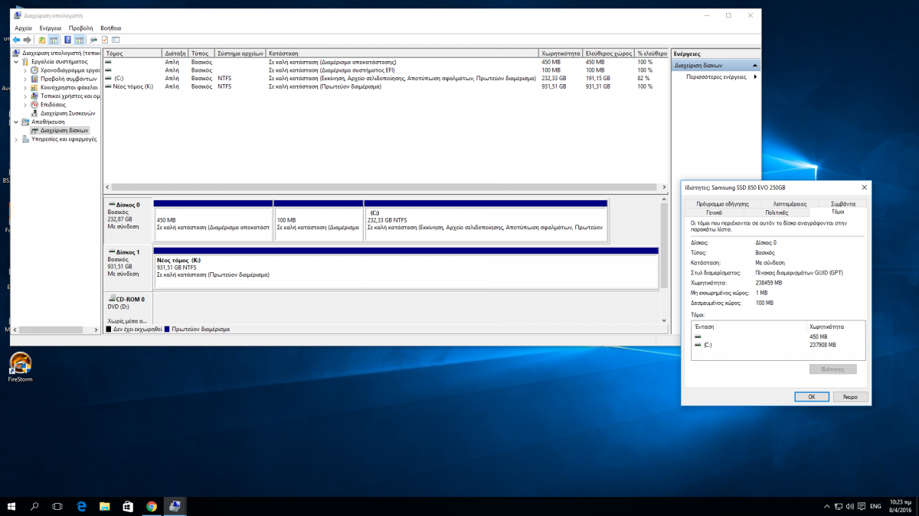
Task: Open the Αρχείο menu
Action: coord(24,28)
